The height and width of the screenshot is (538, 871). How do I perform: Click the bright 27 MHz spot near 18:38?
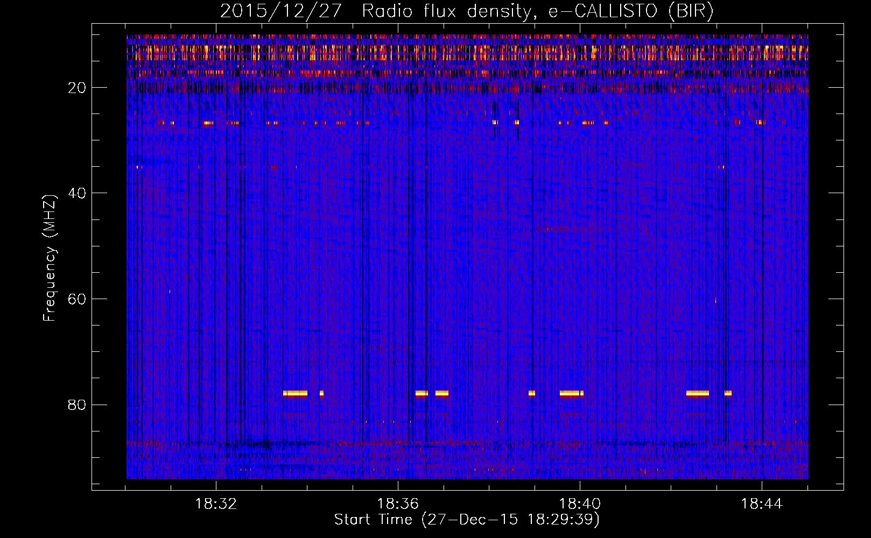pos(495,123)
